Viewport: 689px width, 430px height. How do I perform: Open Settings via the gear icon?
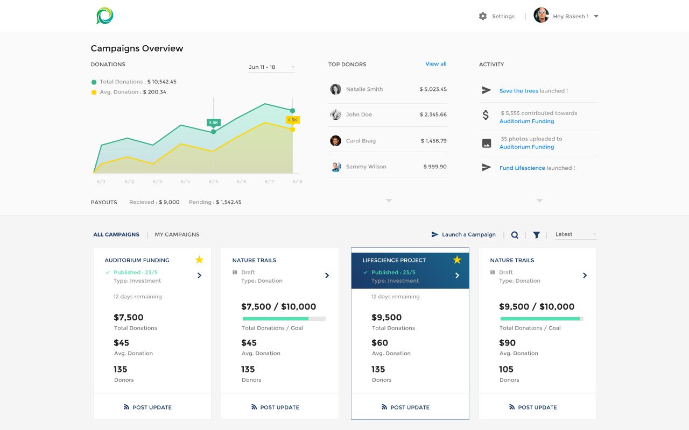pos(483,16)
